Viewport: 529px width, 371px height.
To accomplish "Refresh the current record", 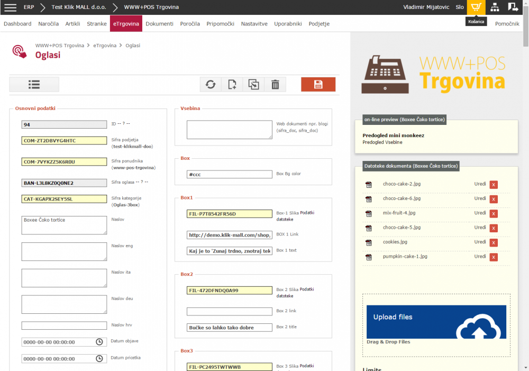I will click(211, 85).
